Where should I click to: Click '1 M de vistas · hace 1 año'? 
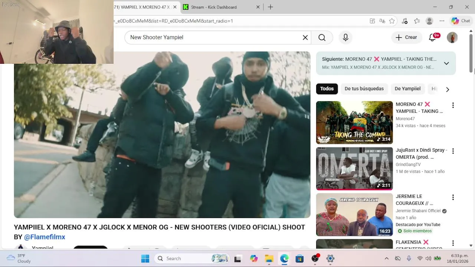point(420,172)
